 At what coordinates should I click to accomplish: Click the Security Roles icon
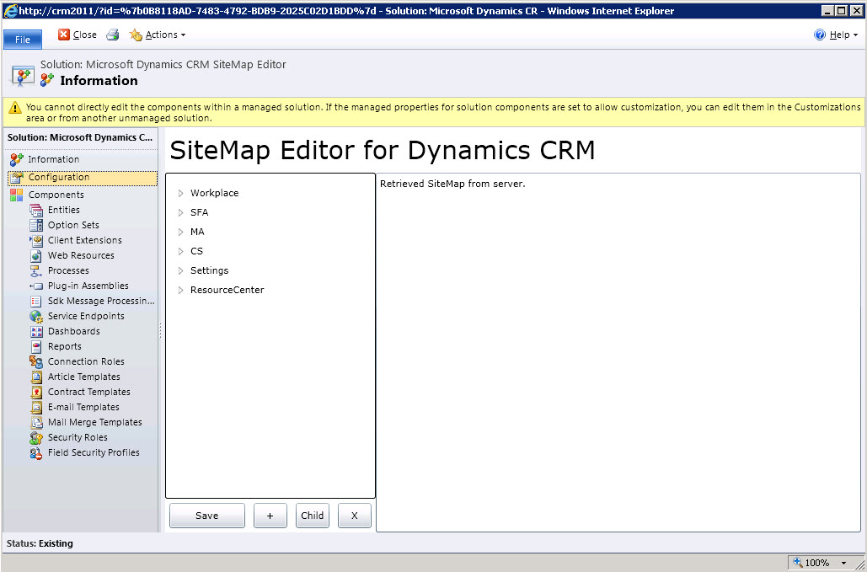36,437
